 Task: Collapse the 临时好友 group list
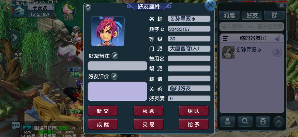tap(225, 38)
